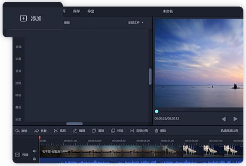Click the paste (粘贴) icon in toolbar
246x166 pixels.
click(113, 131)
